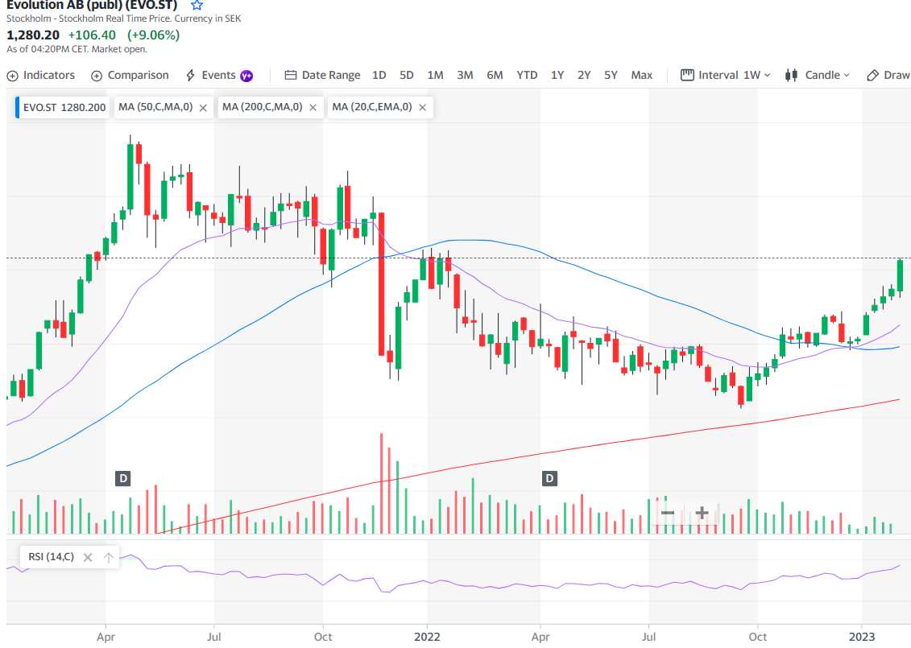Select the Max time range
This screenshot has width=911, height=648.
[x=642, y=75]
